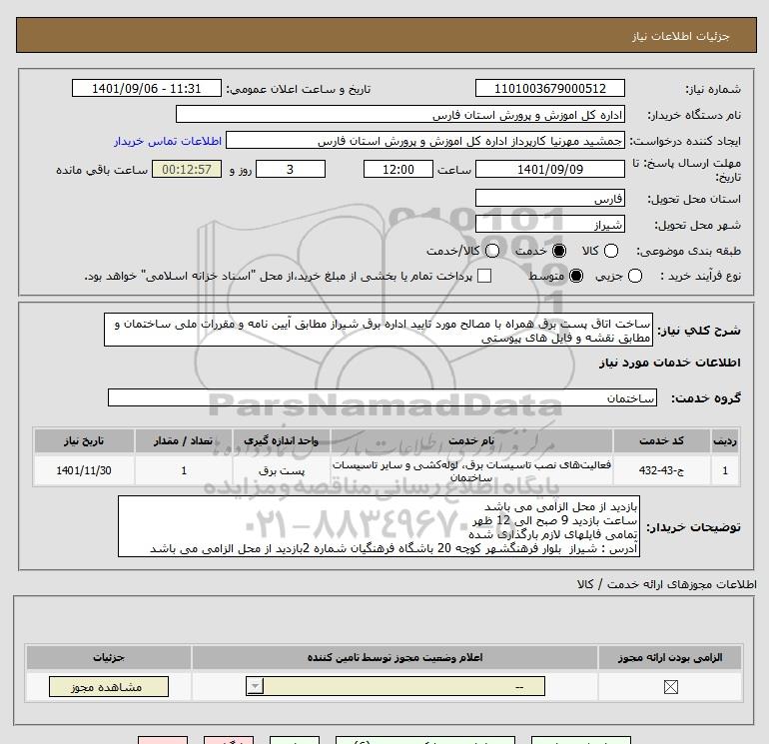The image size is (769, 744).
Task: Click response deadline date 1401/09/09
Action: pyautogui.click(x=549, y=169)
